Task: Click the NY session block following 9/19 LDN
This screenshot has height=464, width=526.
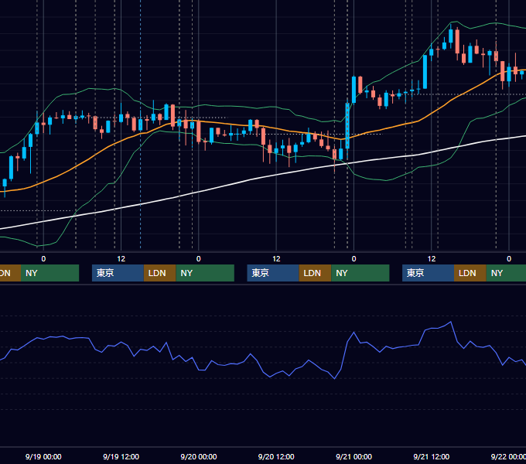Action: [205, 273]
